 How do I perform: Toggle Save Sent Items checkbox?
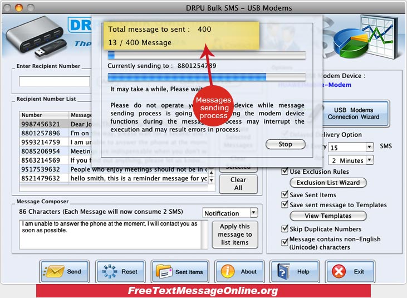tap(285, 194)
